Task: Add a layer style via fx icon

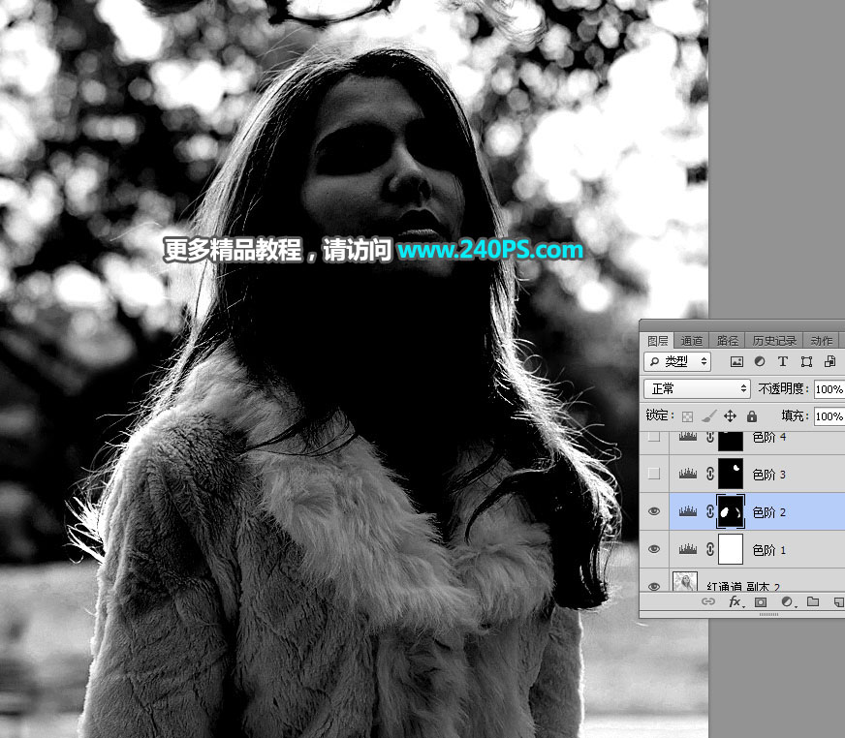Action: (x=735, y=601)
